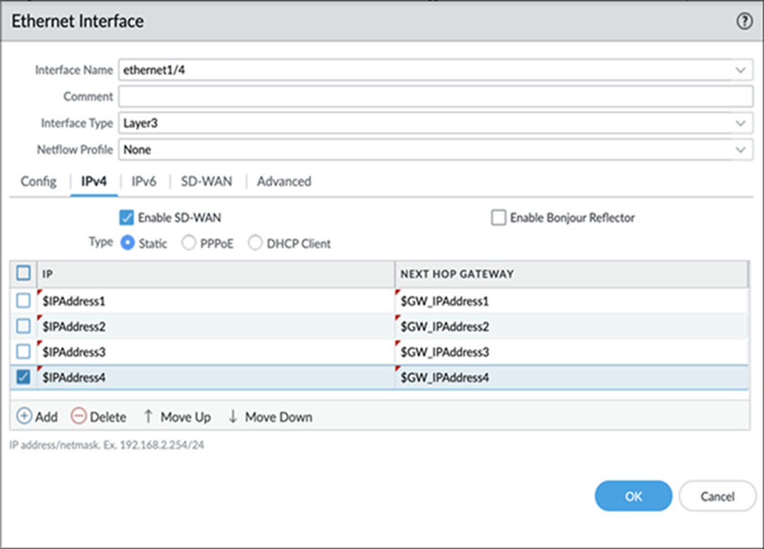This screenshot has width=764, height=549.
Task: Open the Advanced tab
Action: tap(284, 182)
